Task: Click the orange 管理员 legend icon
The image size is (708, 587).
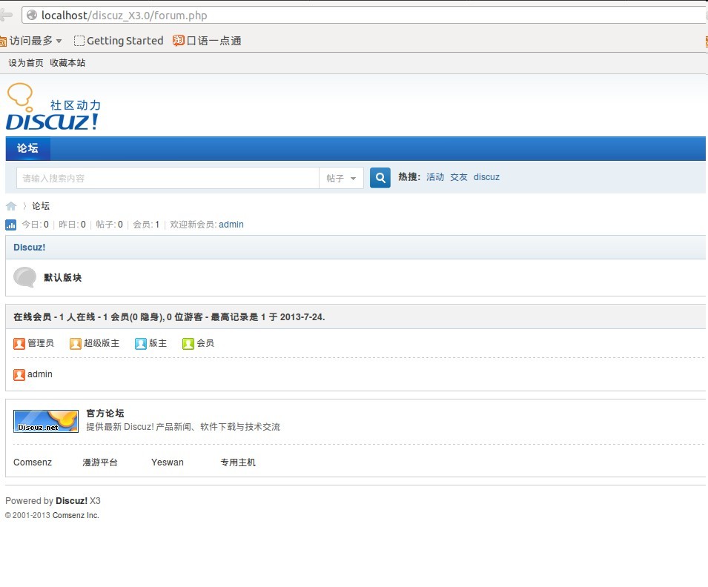Action: (19, 344)
